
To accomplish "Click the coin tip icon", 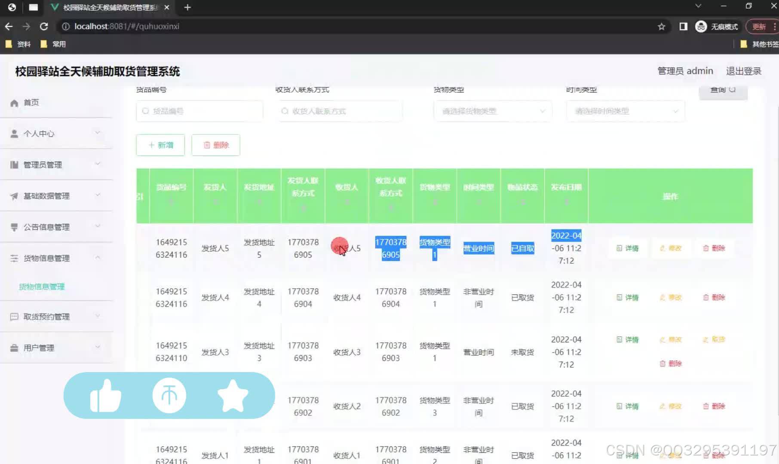I will coord(169,395).
